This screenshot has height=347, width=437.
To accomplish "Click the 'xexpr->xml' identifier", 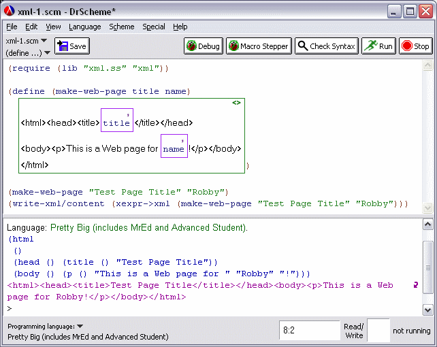I will coord(143,203).
